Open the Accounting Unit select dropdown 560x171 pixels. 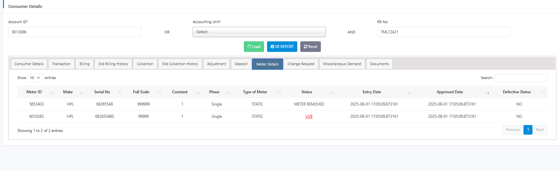[x=259, y=32]
